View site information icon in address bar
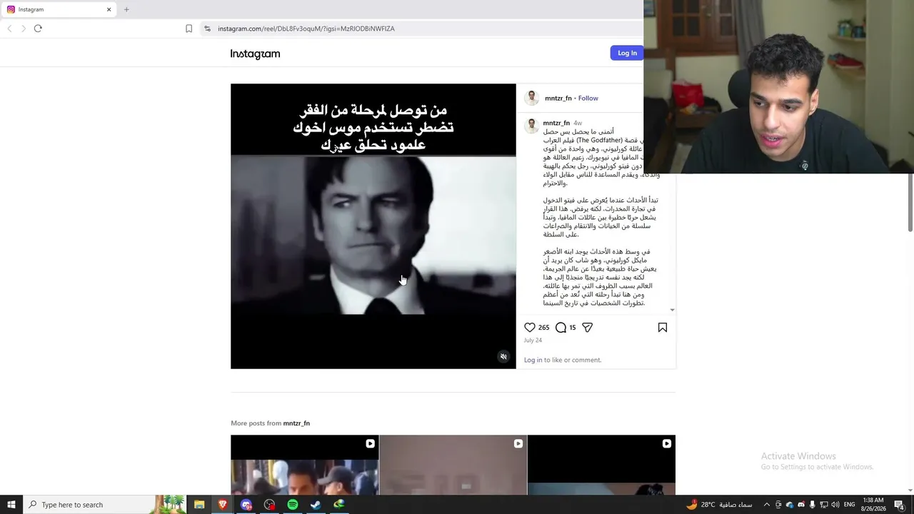914x514 pixels. tap(207, 29)
